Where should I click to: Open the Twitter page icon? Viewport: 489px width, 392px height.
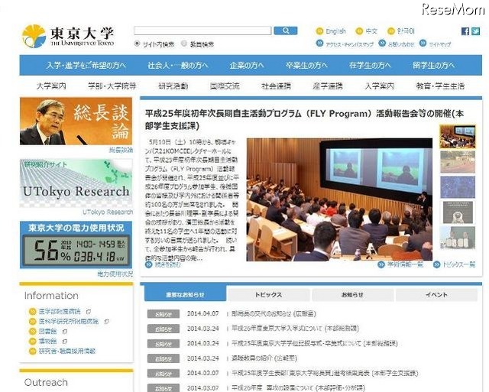475,31
